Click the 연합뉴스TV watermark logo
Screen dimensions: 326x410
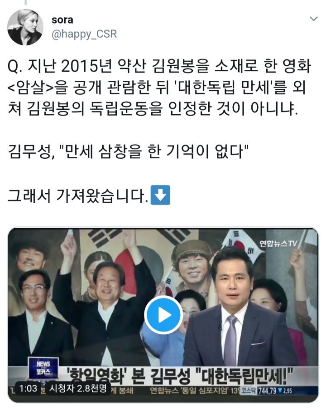pos(278,244)
